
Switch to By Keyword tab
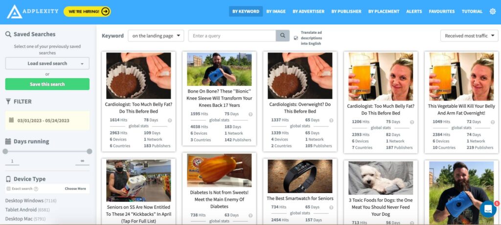246,12
